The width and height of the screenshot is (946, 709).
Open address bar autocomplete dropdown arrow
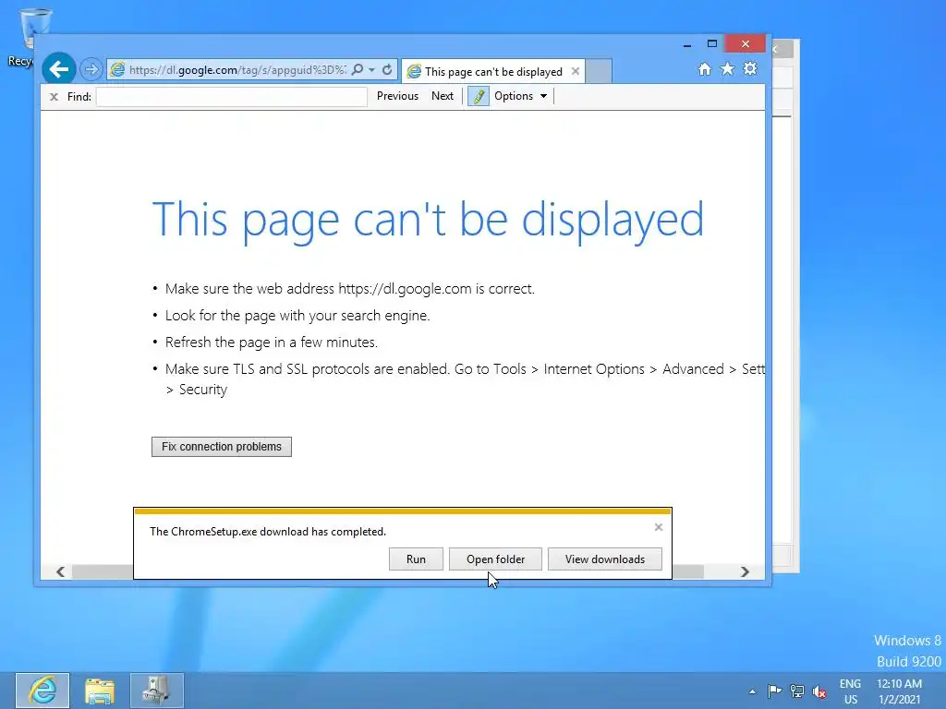[371, 70]
